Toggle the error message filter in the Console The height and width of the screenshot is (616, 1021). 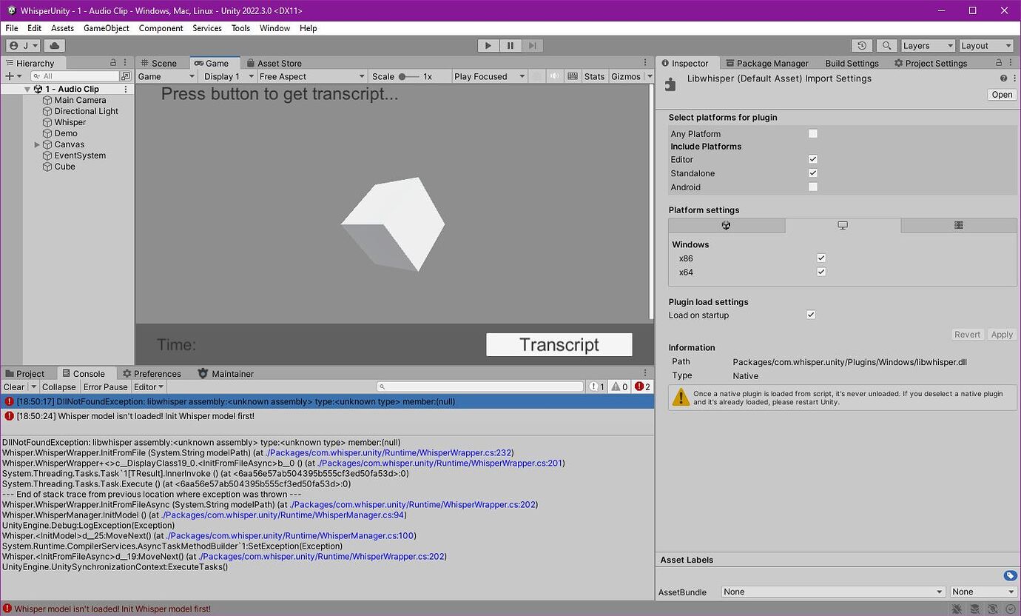coord(640,386)
